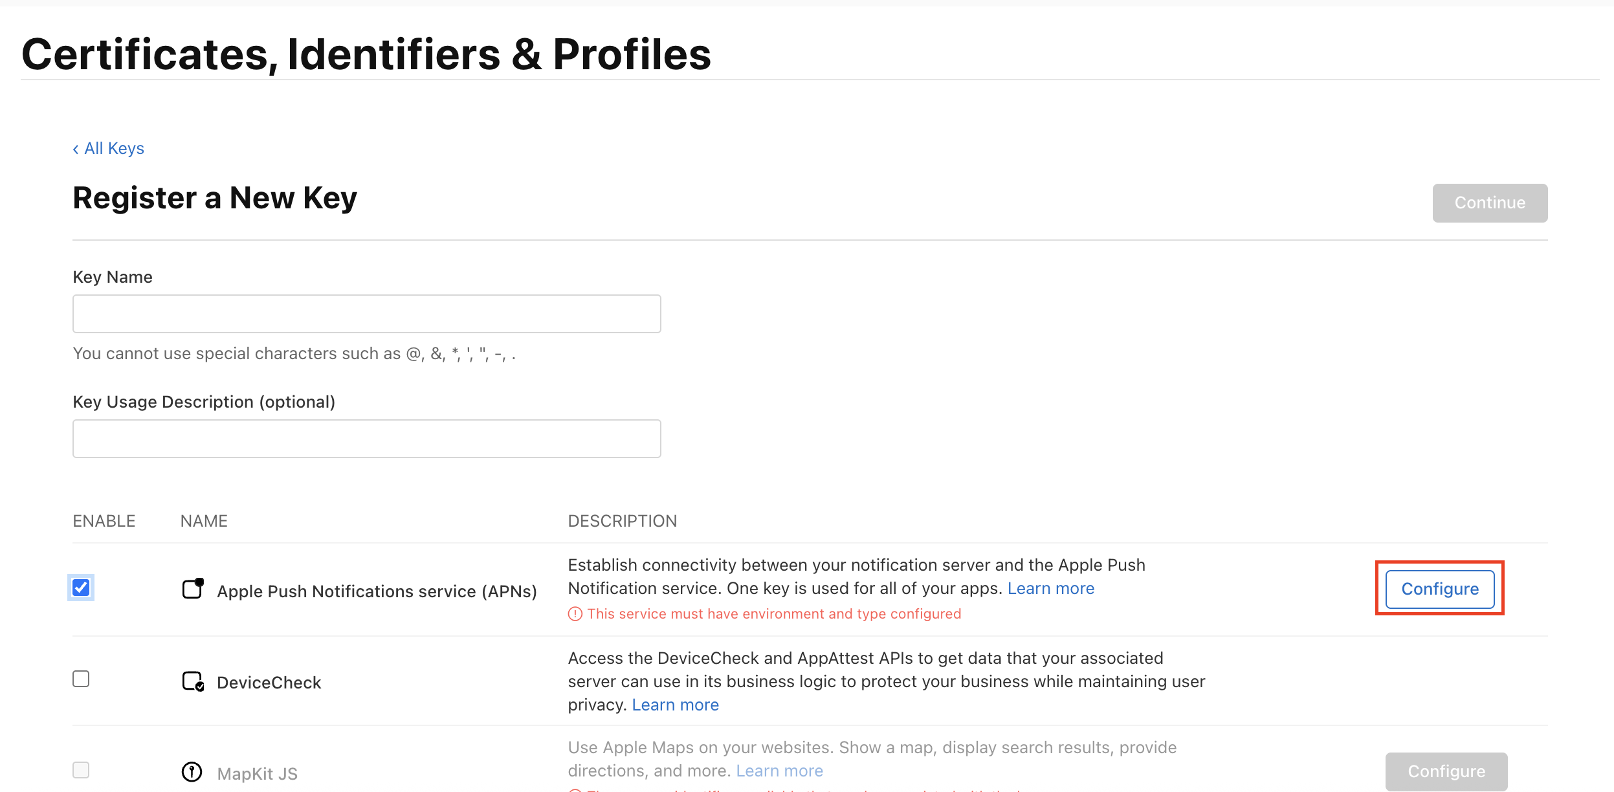Viewport: 1614px width, 792px height.
Task: Click the MapKit JS row label
Action: 258,774
